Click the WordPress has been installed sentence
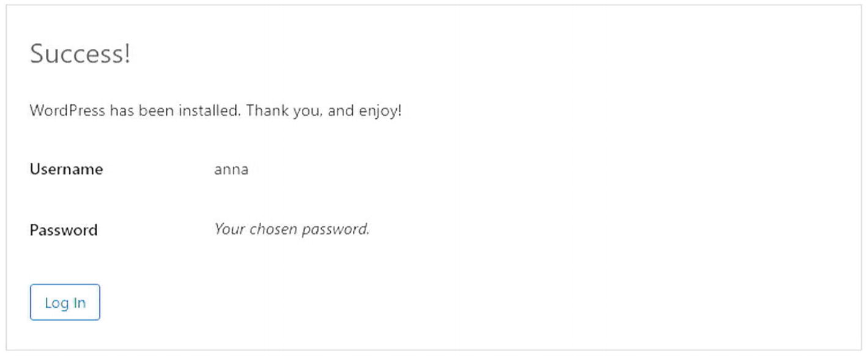This screenshot has height=356, width=867. point(135,111)
